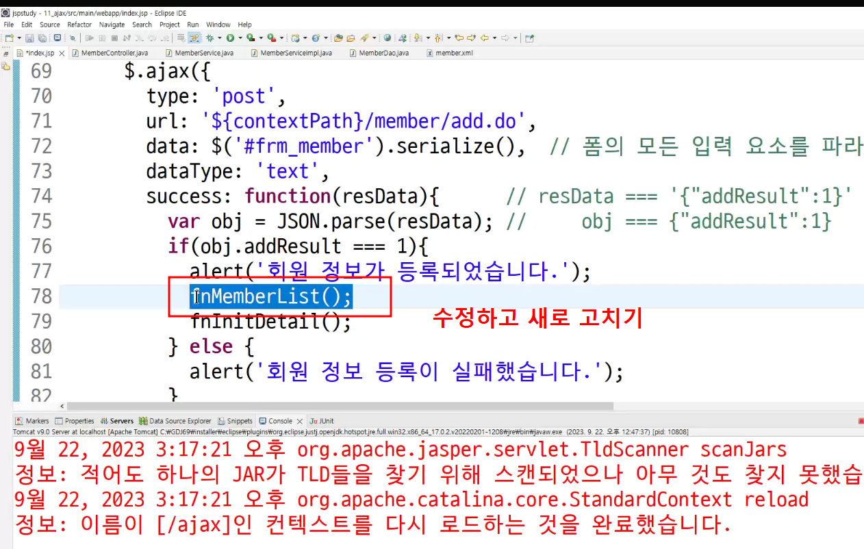Screen dimensions: 864x549
Task: Click the Open Task folder icon
Action: tap(351, 38)
